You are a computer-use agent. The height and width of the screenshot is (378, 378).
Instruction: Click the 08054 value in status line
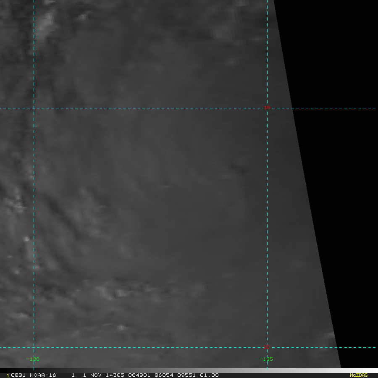pyautogui.click(x=164, y=375)
